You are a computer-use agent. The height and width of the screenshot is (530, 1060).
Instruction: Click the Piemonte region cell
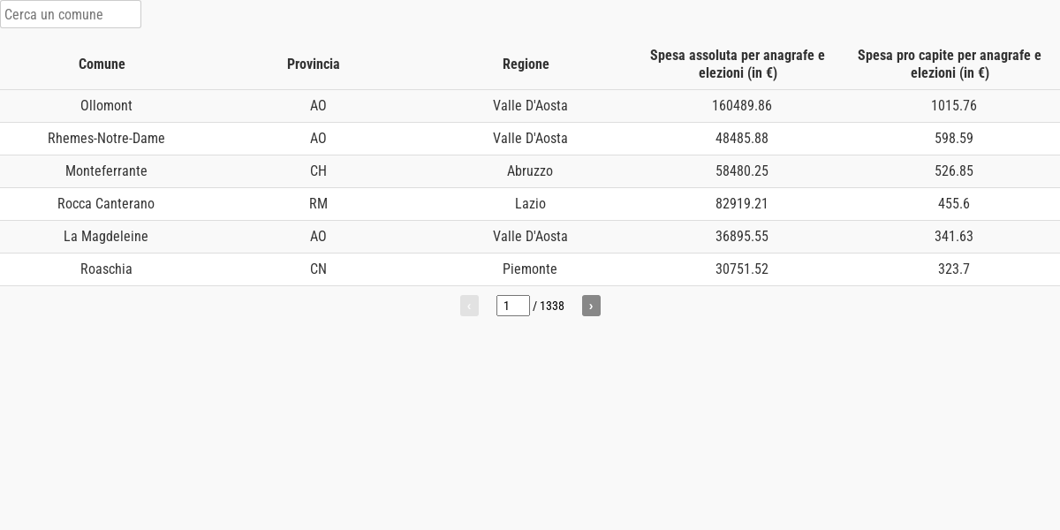[530, 269]
